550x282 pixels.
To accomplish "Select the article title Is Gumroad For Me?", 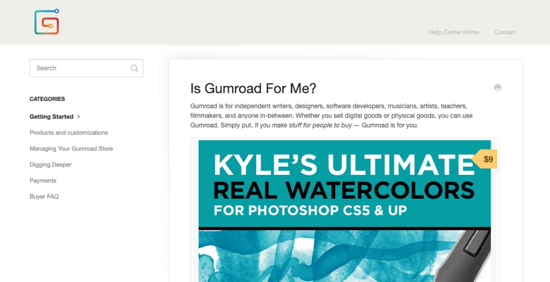I will click(x=252, y=89).
